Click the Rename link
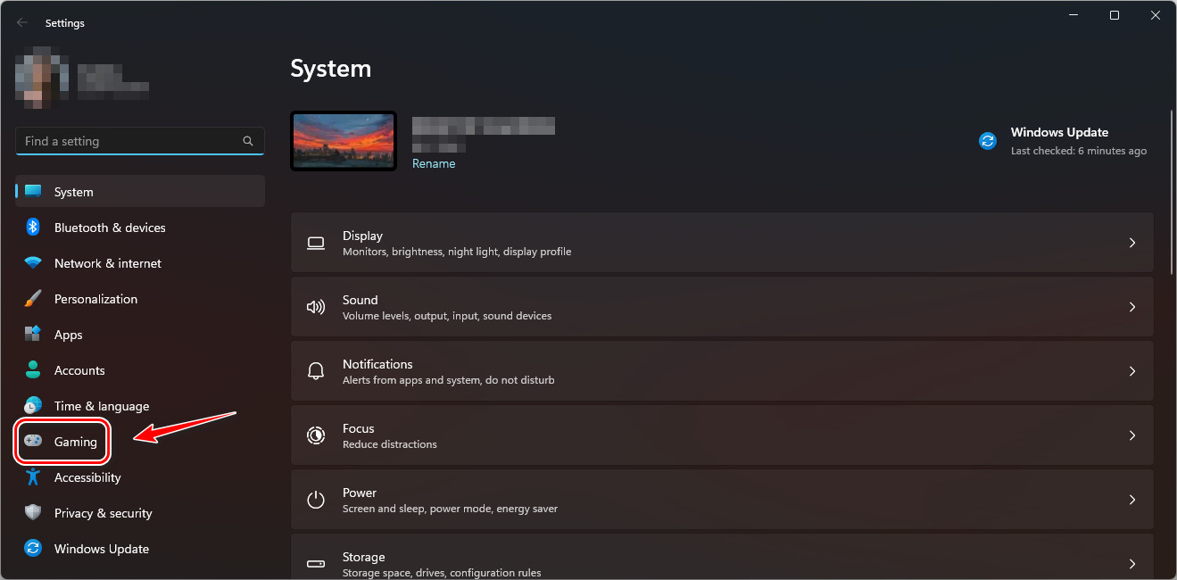Screen dimensions: 1177x580 tap(434, 163)
